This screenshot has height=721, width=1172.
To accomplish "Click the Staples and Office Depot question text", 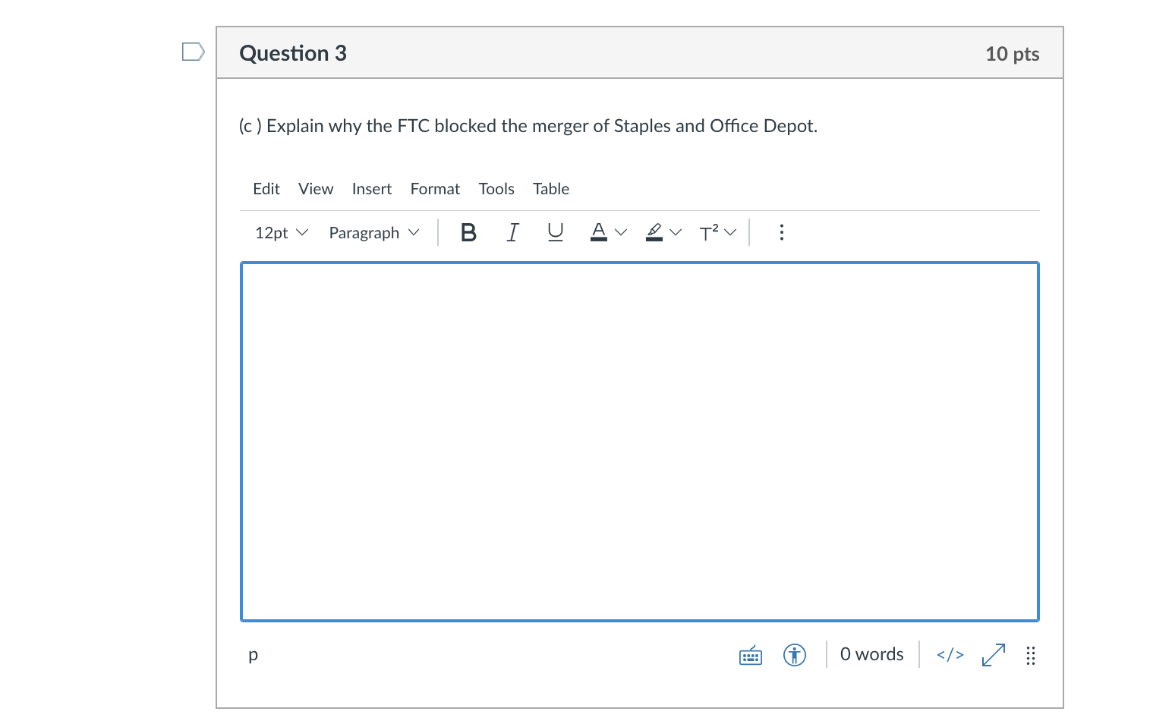I will [x=528, y=126].
